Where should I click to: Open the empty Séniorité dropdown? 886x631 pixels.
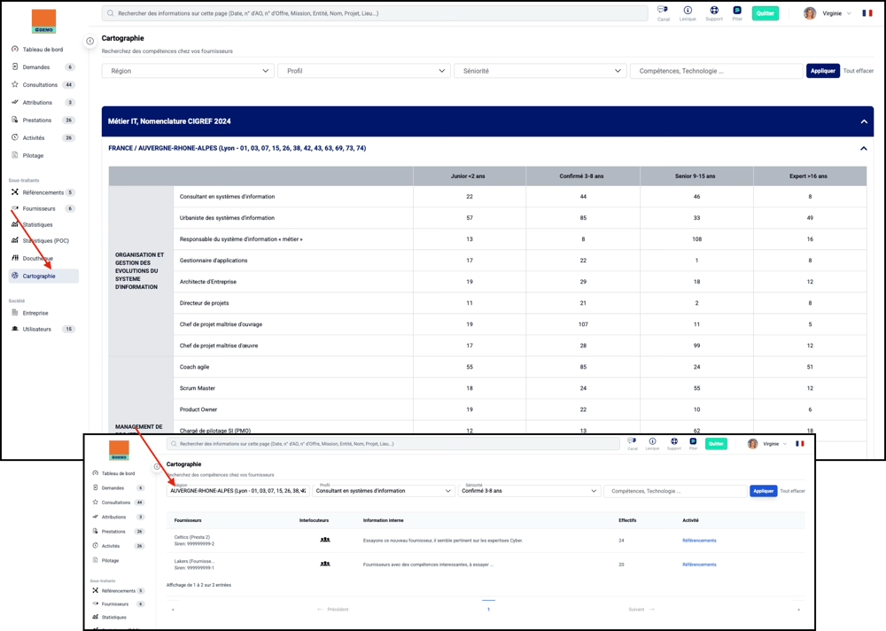(x=540, y=71)
